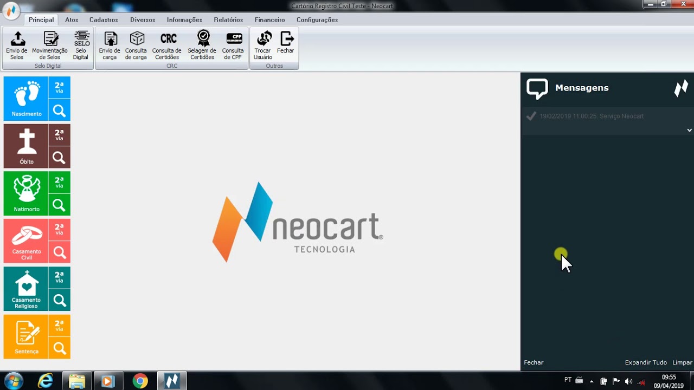The image size is (694, 390).
Task: Expand the Serviço Neocart message
Action: click(689, 130)
